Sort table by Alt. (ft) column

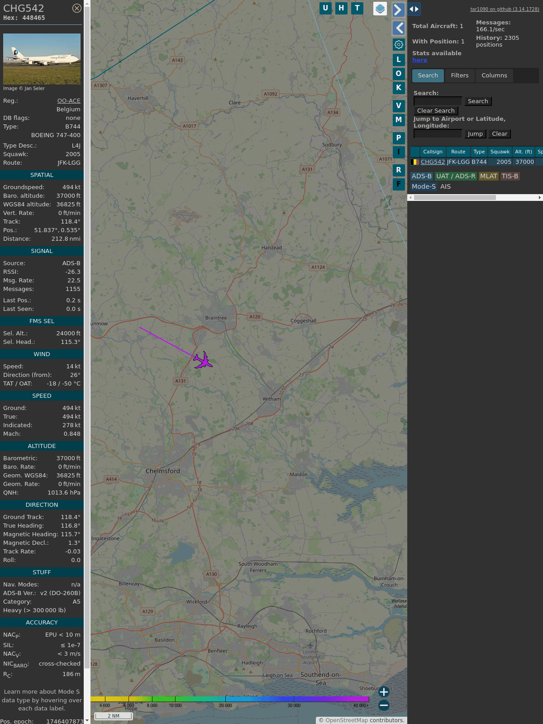(524, 152)
